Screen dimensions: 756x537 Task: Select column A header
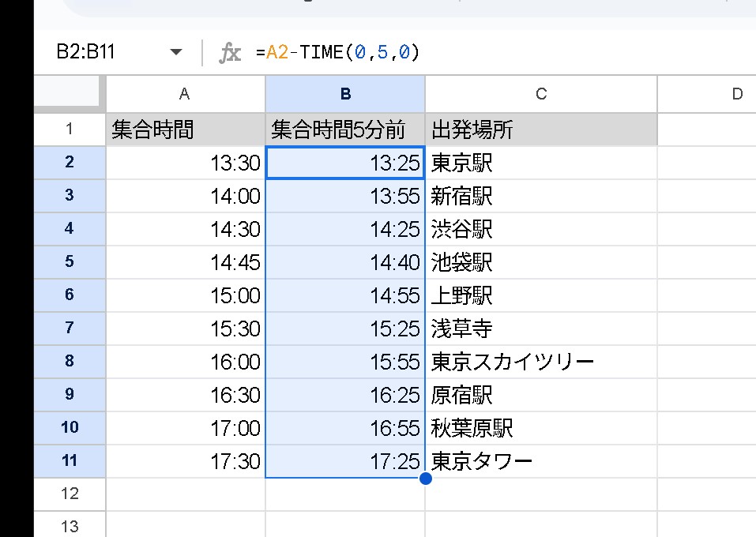185,94
